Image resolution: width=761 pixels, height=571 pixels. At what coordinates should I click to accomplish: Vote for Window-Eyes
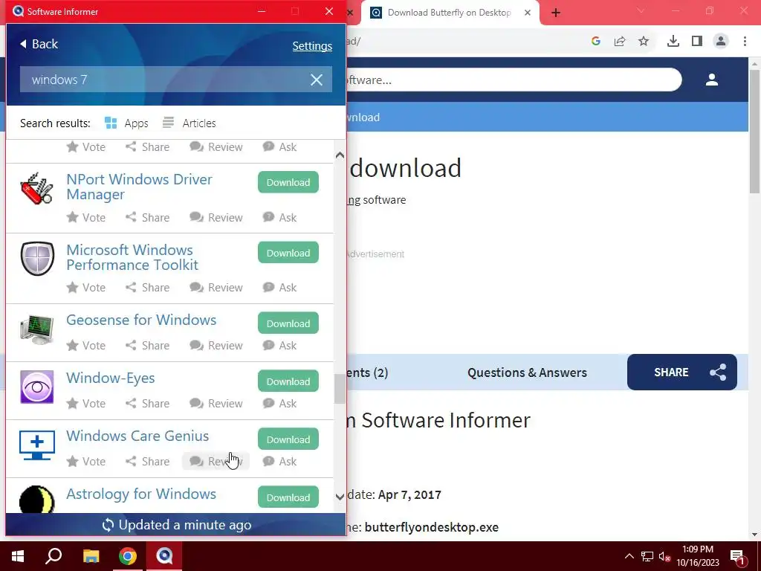86,404
